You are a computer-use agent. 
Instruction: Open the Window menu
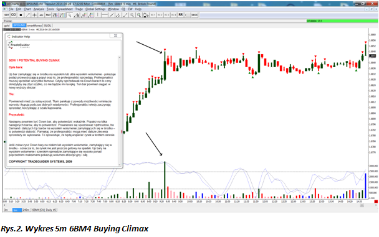click(113, 9)
